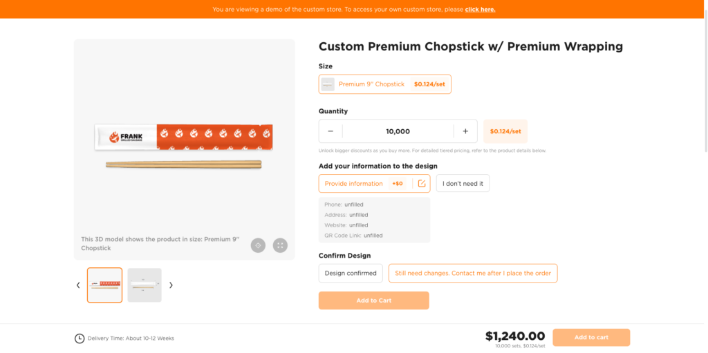This screenshot has height=353, width=708.
Task: Select the second product thumbnail
Action: tap(145, 285)
